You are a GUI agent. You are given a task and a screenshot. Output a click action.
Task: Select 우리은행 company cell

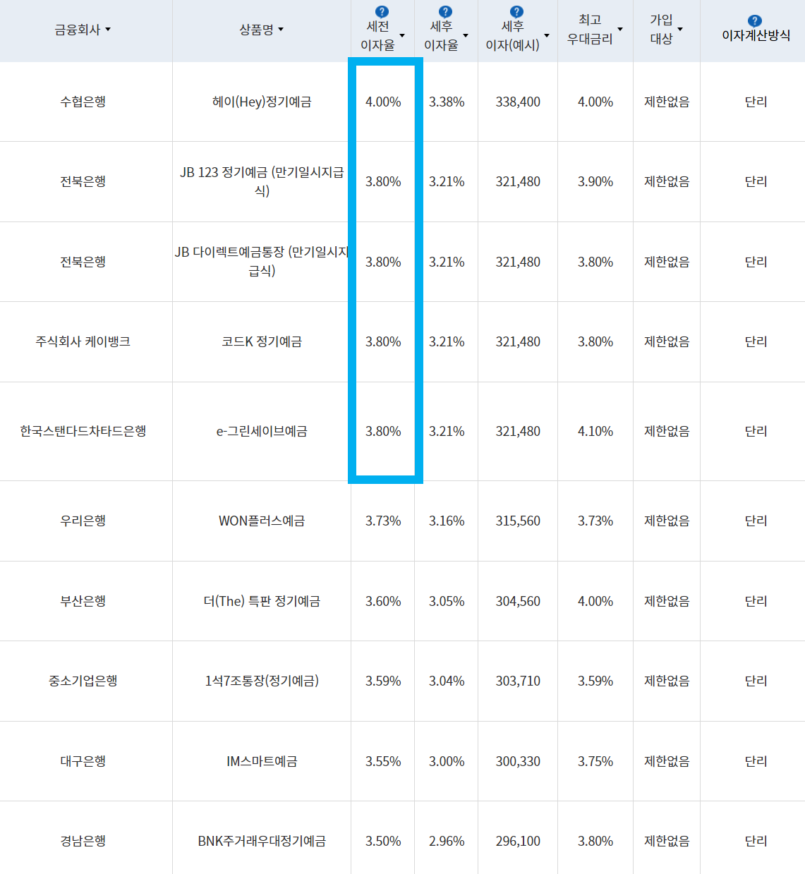click(x=83, y=521)
